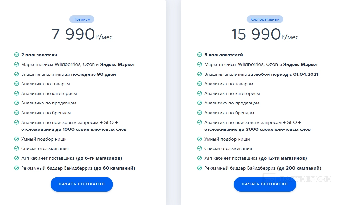Viewport: 348px width, 205px height.
Task: Click 'отслеживание до 1000 своих ключевых слов' text
Action: 74,130
